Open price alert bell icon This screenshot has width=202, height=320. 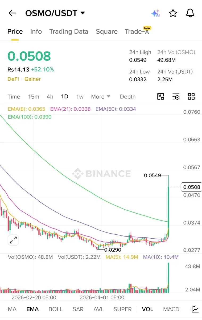tap(190, 13)
